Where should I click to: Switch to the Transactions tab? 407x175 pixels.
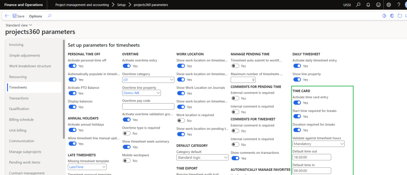(x=19, y=98)
